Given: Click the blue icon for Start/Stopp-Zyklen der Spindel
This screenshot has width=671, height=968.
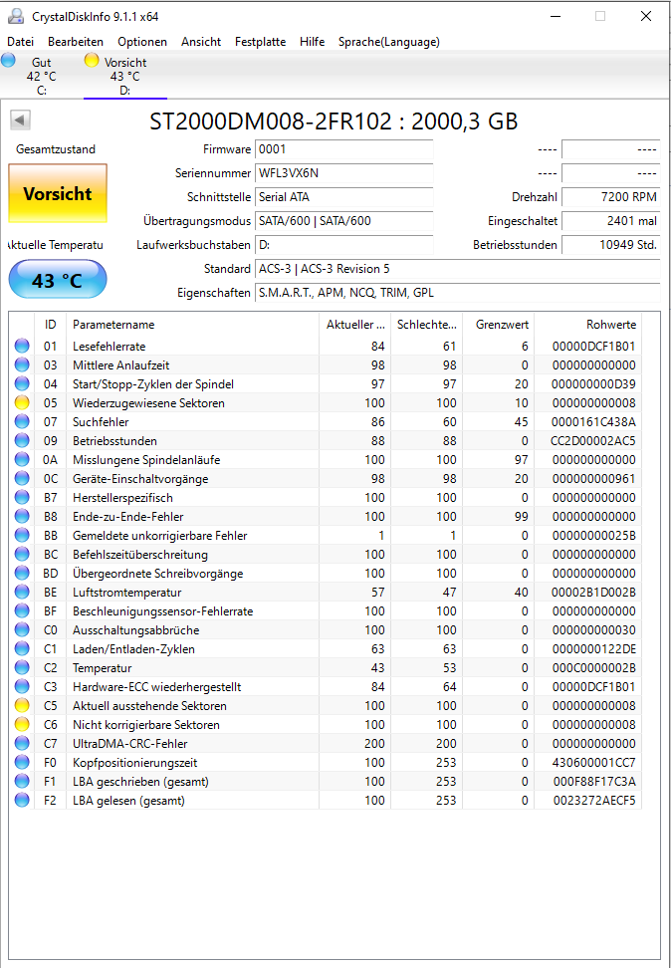Looking at the screenshot, I should 22,384.
